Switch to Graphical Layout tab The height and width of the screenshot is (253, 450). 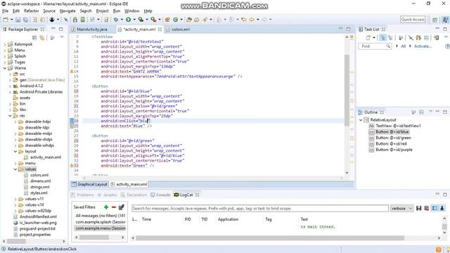pos(89,184)
